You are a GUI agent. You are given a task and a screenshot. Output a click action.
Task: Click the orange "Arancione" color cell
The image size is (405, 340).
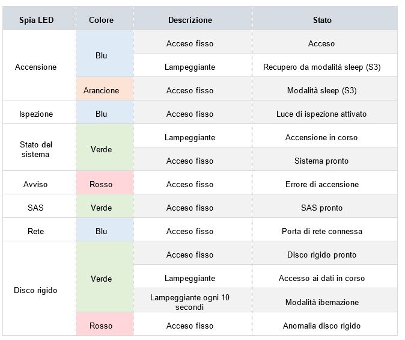click(101, 90)
